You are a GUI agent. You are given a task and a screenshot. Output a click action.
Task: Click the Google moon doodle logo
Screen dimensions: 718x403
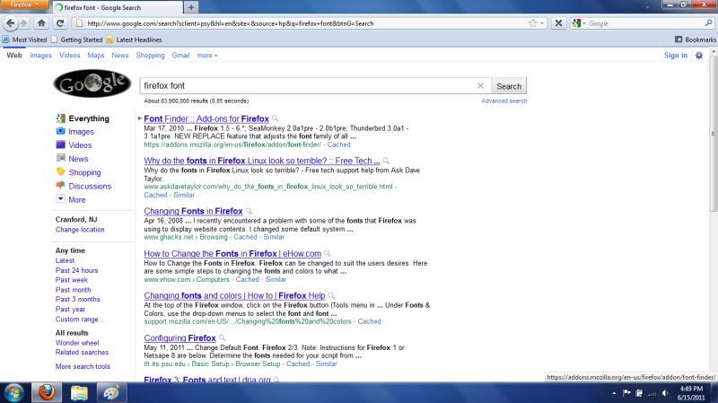point(92,83)
